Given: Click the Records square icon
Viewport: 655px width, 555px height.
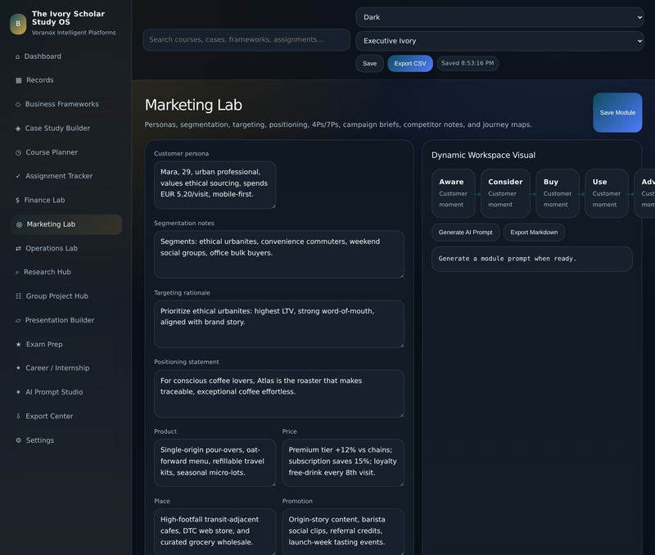Looking at the screenshot, I should (x=18, y=80).
